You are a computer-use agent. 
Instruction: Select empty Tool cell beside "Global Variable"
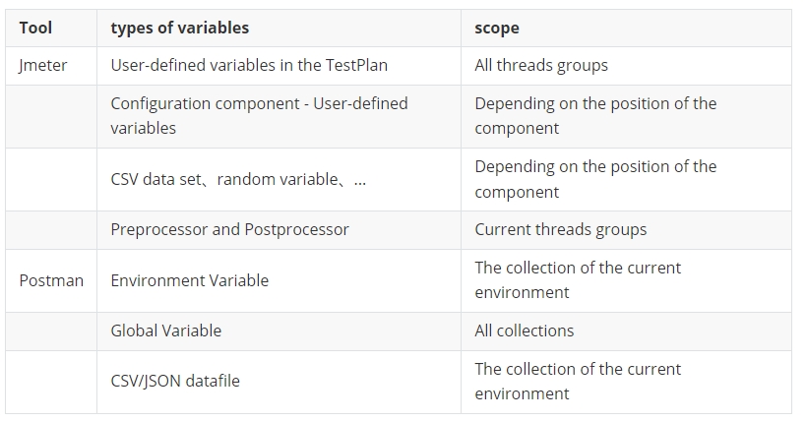(51, 331)
